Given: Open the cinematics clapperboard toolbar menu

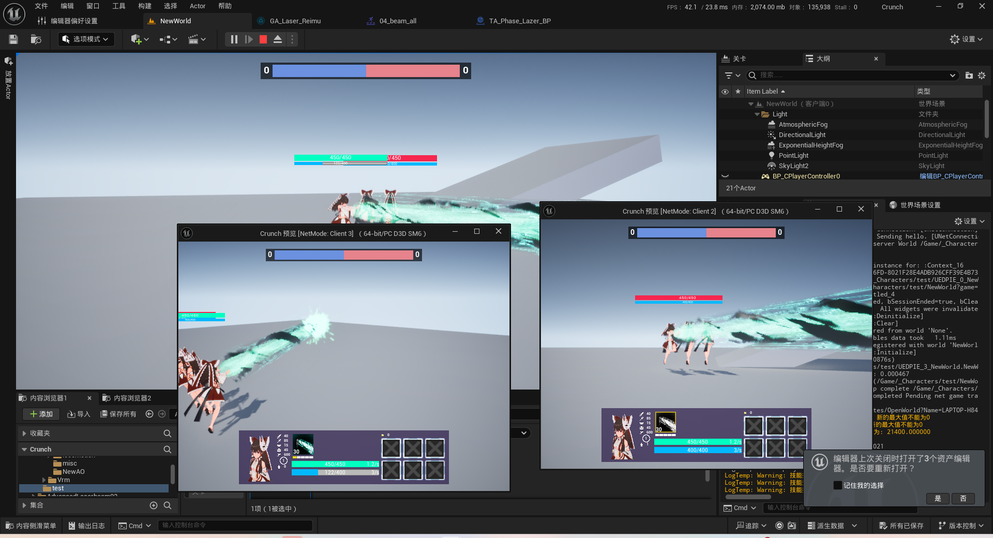Looking at the screenshot, I should [x=197, y=39].
